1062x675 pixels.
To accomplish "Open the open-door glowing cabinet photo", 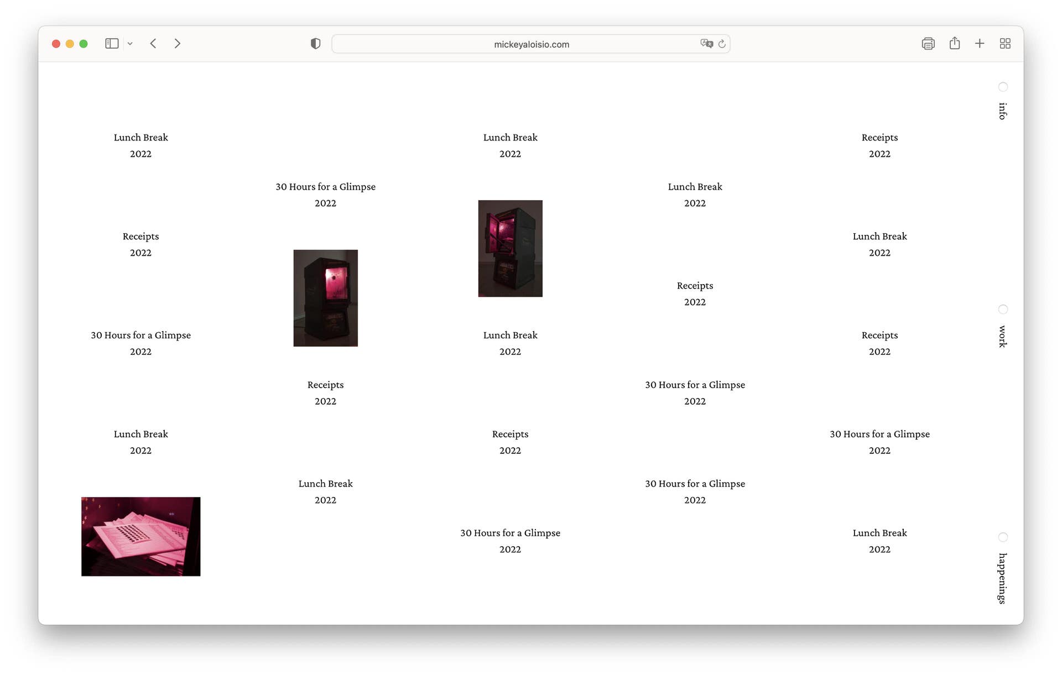I will pyautogui.click(x=510, y=248).
